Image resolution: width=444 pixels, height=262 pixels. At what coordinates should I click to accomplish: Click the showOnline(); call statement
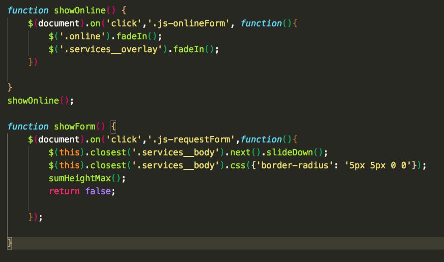pyautogui.click(x=40, y=101)
